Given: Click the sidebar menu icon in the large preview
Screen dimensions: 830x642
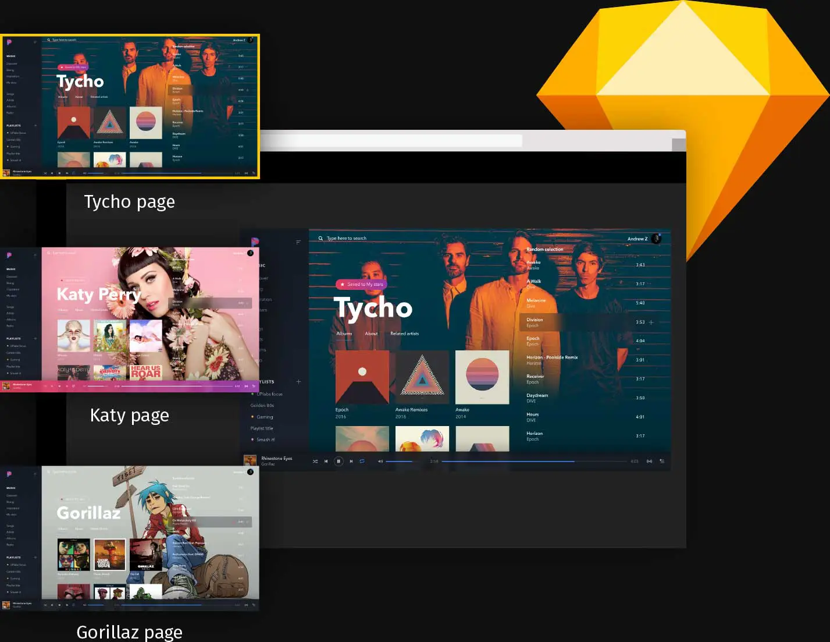Looking at the screenshot, I should click(298, 242).
